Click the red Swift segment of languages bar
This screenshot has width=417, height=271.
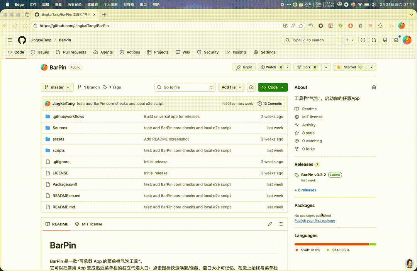tap(332, 244)
